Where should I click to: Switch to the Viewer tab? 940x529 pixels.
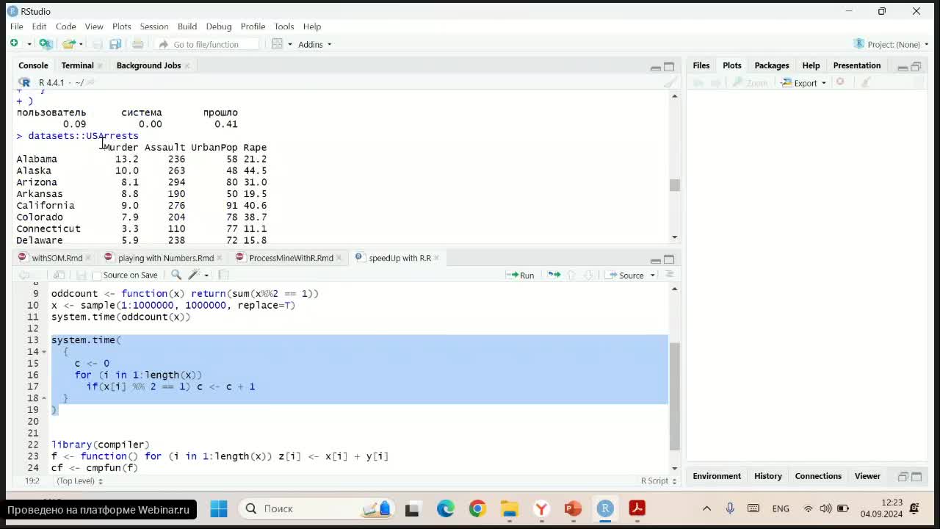click(867, 476)
